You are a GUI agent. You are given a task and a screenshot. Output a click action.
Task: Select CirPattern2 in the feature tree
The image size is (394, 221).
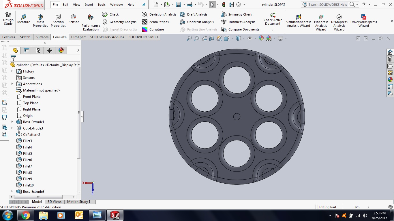coord(28,134)
